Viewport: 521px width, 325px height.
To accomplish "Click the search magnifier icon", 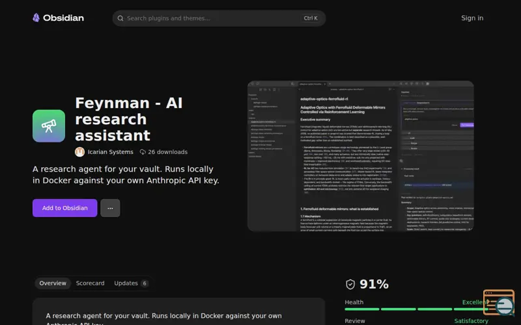I will (120, 18).
